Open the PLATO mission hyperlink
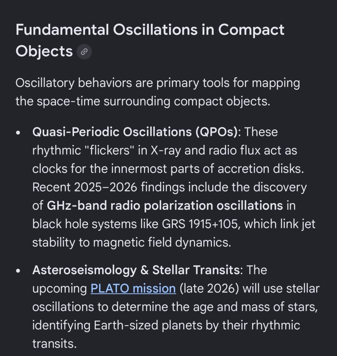 133,289
